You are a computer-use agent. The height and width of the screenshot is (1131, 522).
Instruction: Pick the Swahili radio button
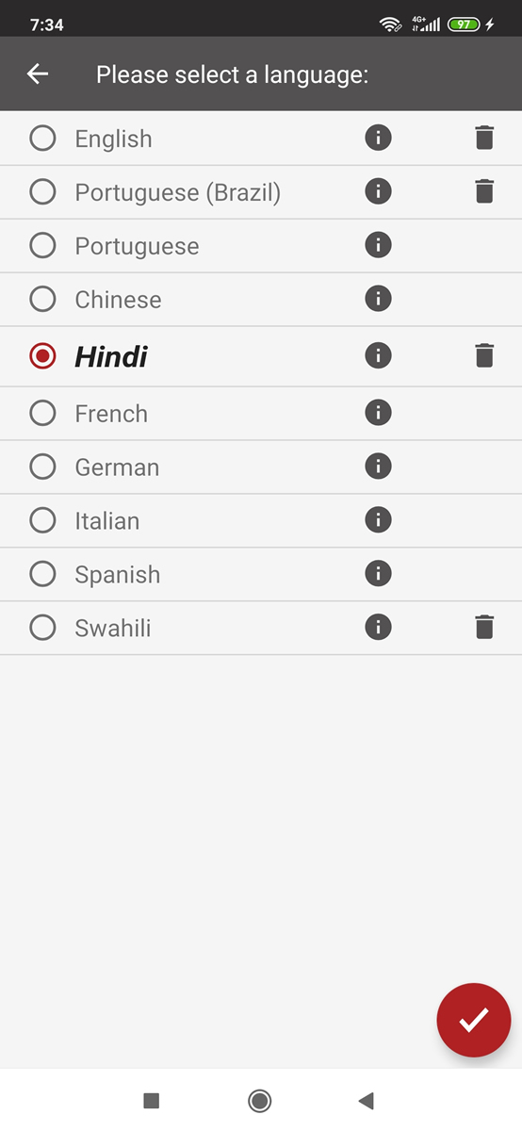click(42, 628)
